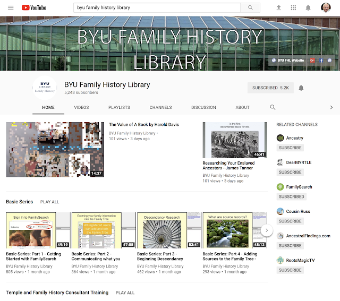Open Researching Your Enslaved Ancestors title link
Viewport: 340px width, 301px height.
[x=228, y=165]
